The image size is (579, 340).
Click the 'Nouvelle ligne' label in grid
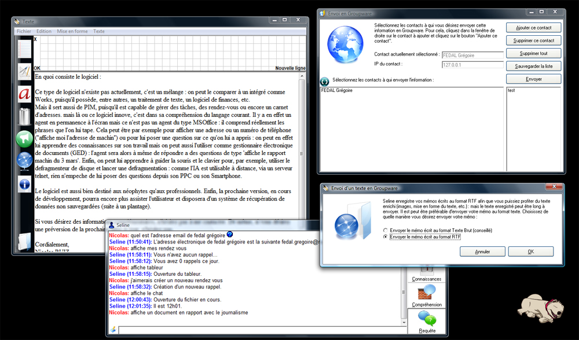[290, 68]
